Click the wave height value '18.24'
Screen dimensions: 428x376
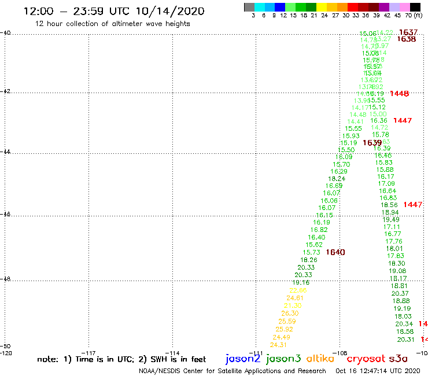tap(337, 179)
